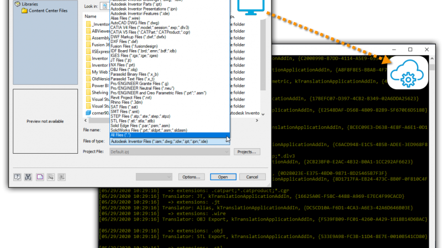
Task: Click the binoculars Find icon
Action: point(28,177)
